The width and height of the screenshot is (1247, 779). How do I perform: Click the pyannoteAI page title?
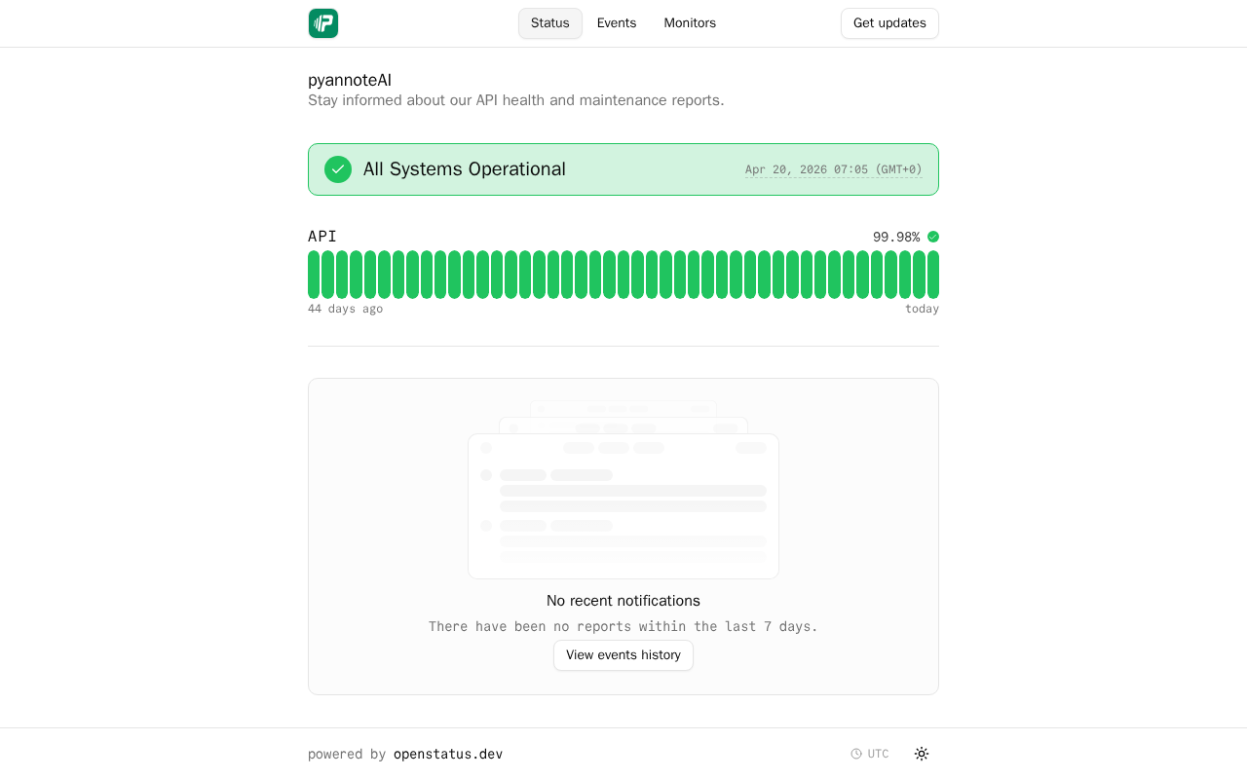click(x=350, y=80)
